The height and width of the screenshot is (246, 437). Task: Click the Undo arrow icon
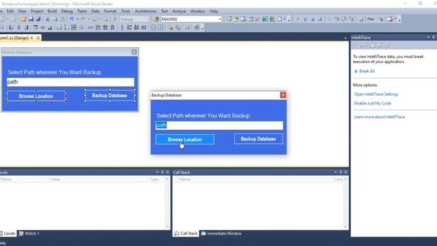coord(72,19)
